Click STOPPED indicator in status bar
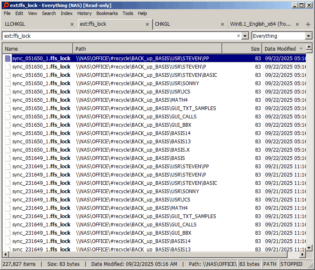Screen dimensions: 315x270 coord(291,264)
